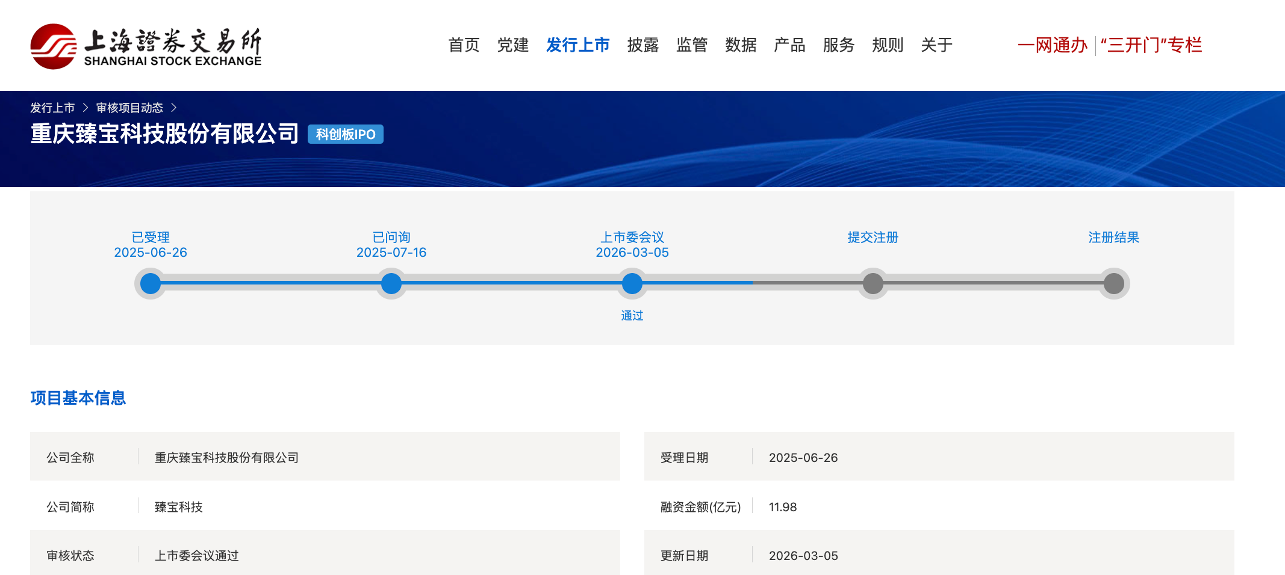This screenshot has width=1285, height=575.
Task: Open the 党建 menu item
Action: click(512, 45)
